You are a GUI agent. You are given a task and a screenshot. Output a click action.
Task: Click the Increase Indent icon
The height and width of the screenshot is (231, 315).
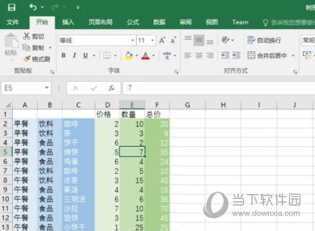236,55
